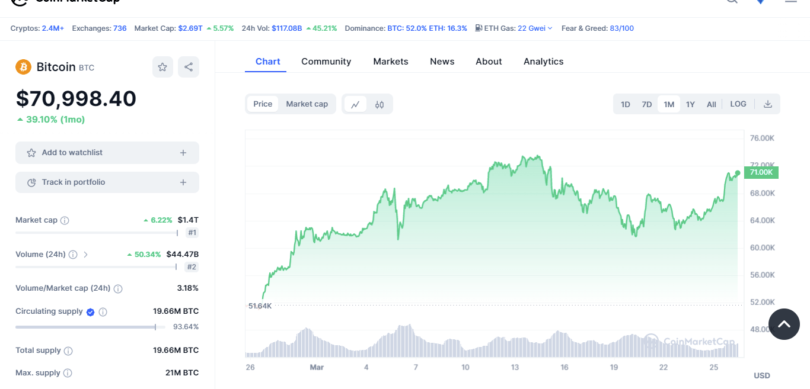Click the Volume (24h) rank bar
Screen dimensions: 810x389
(97, 267)
